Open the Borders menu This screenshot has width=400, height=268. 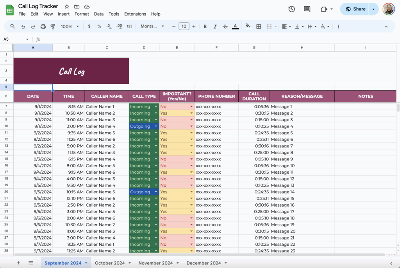coord(258,26)
